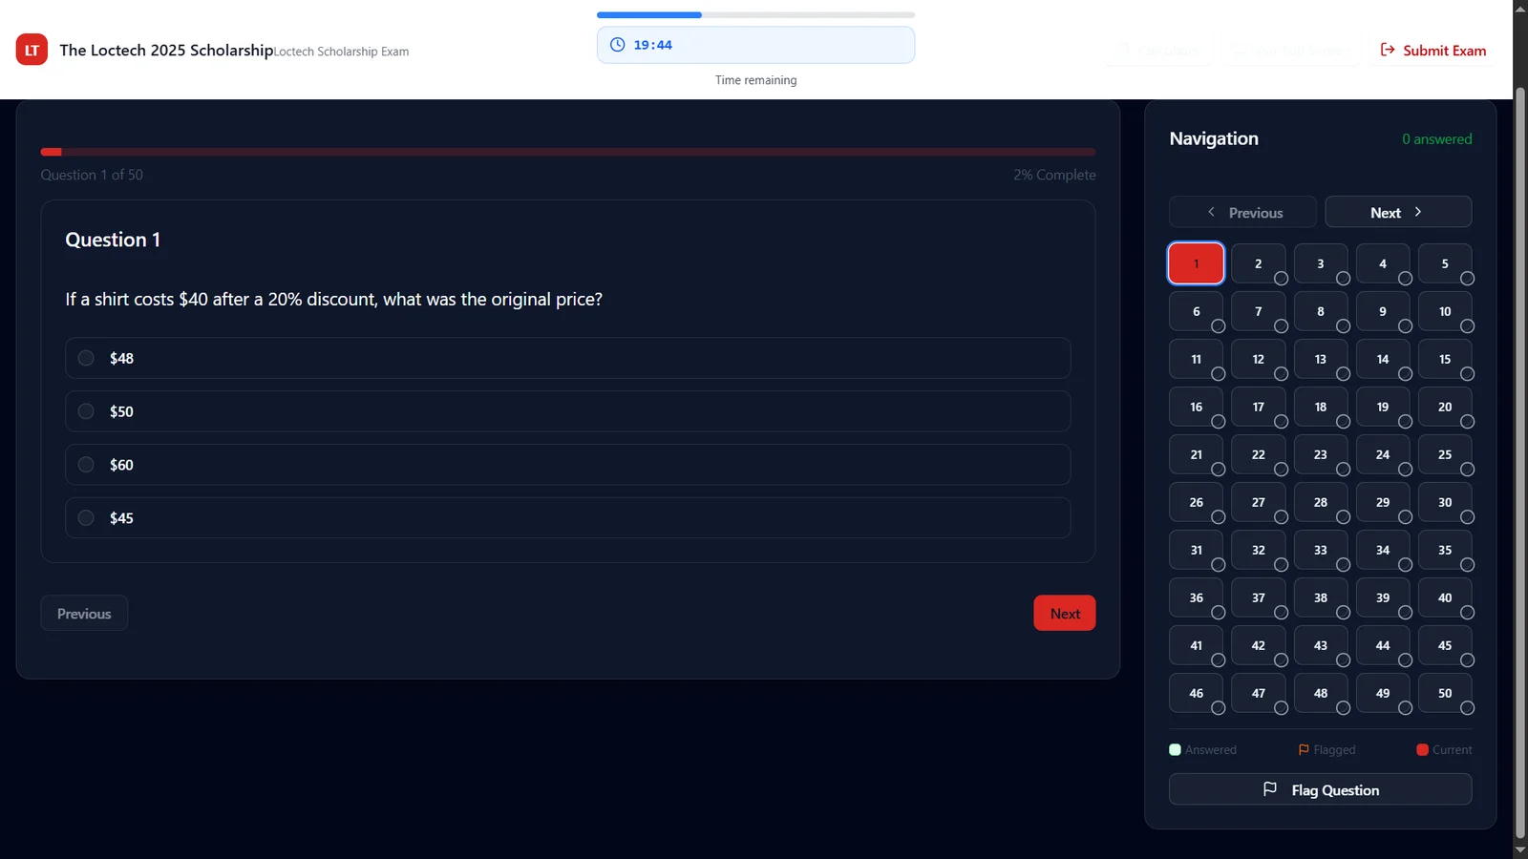
Task: Navigate to question 36
Action: click(x=1196, y=597)
